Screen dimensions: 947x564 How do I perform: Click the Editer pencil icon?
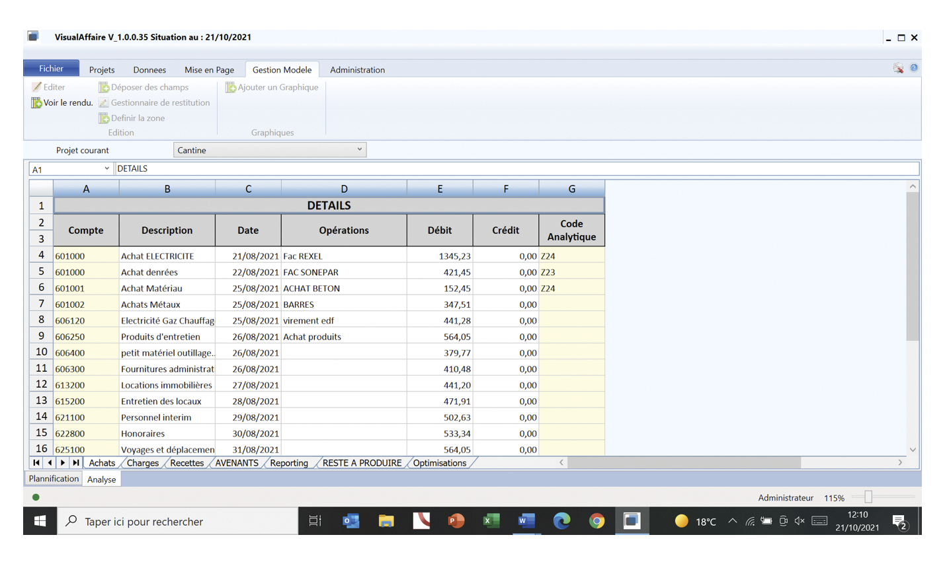point(37,87)
